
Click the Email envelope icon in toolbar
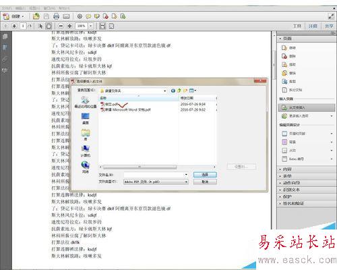[66, 16]
